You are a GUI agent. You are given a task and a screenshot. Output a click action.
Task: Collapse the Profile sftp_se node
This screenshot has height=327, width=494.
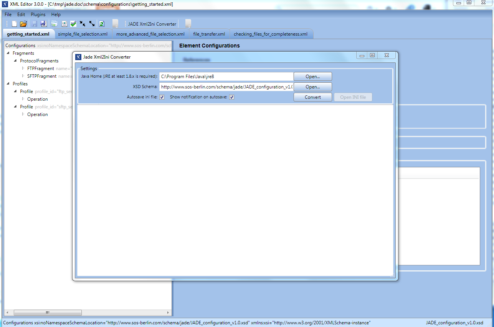click(x=16, y=107)
